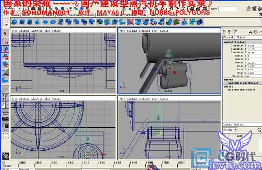Activate the Scale tool in toolbox
Image resolution: width=262 pixels, height=170 pixels.
tap(5, 64)
